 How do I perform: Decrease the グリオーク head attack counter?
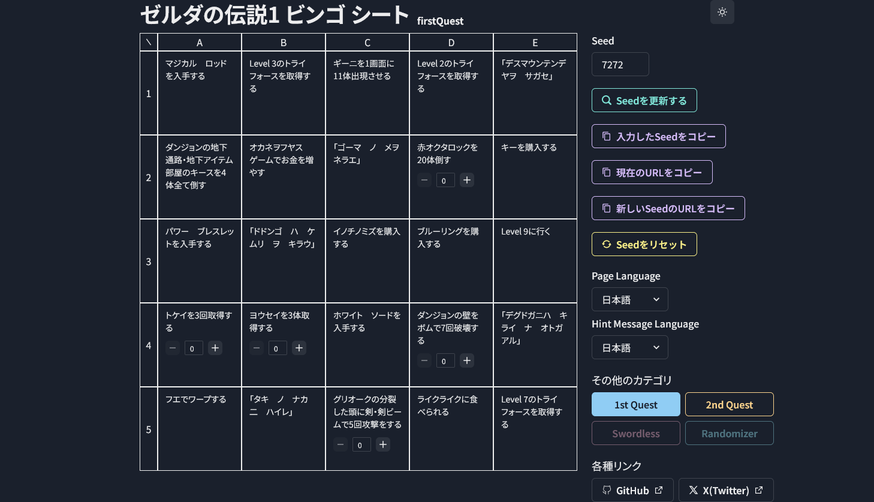340,444
